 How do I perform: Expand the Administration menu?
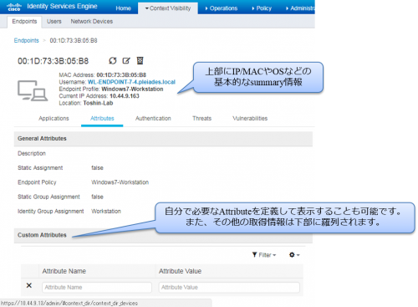(300, 8)
